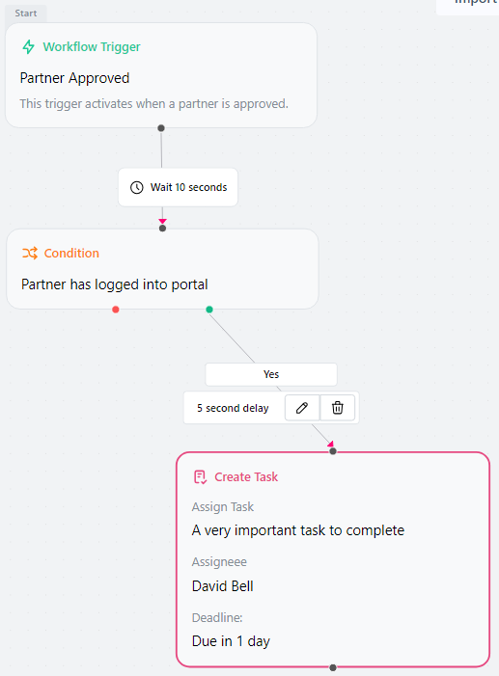Click the green Yes output connector dot
Viewport: 499px width, 676px height.
pyautogui.click(x=209, y=310)
